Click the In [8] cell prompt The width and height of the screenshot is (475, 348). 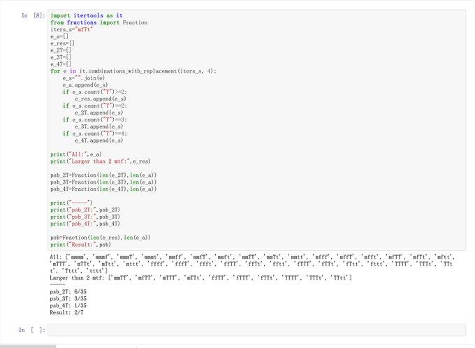tap(34, 15)
